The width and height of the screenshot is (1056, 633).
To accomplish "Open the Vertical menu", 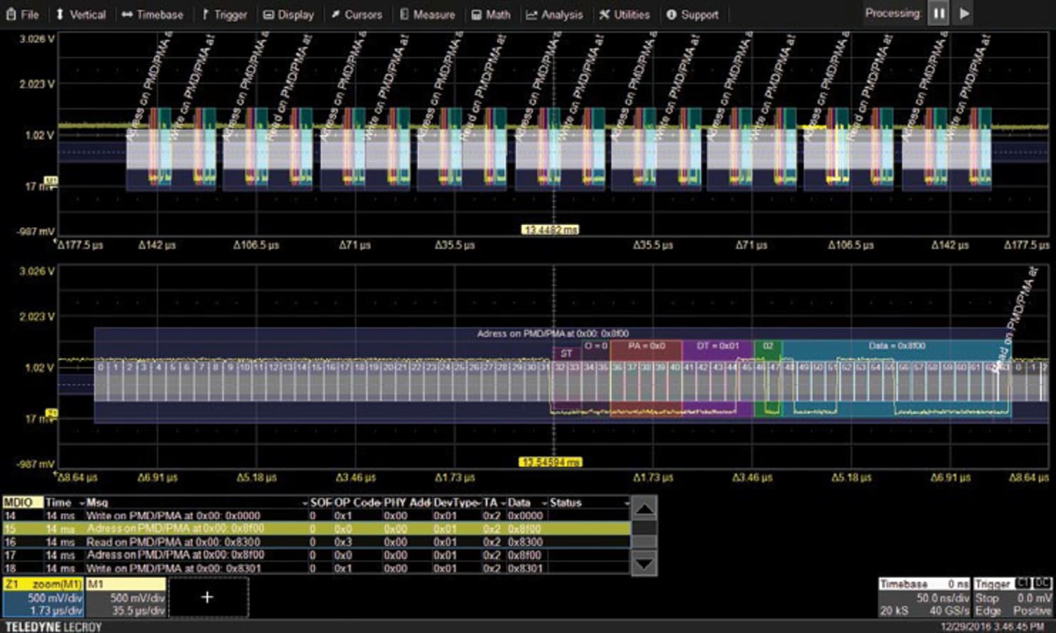I will click(81, 13).
